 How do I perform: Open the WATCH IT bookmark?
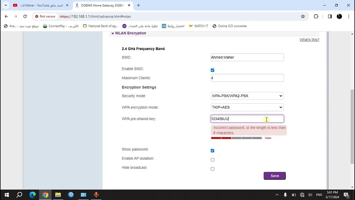[198, 26]
